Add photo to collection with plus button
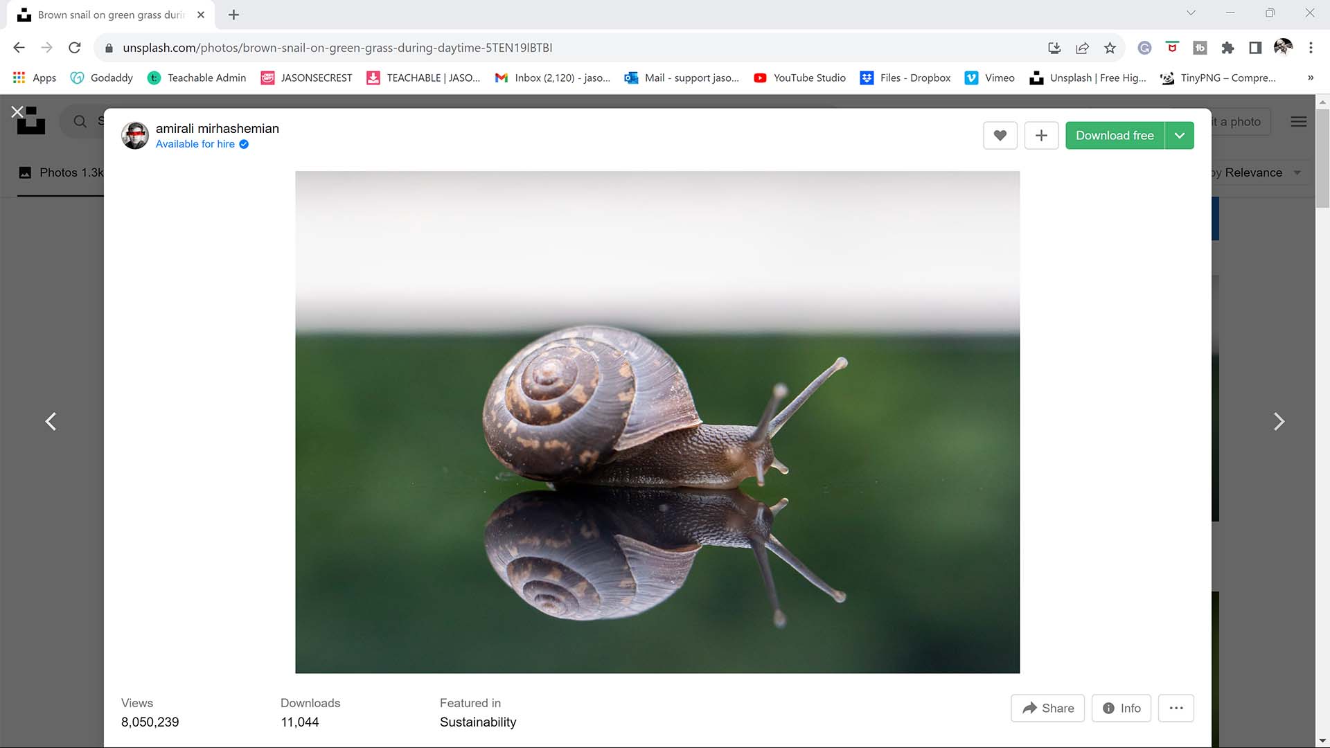Screen dimensions: 1330x748 tap(1041, 136)
